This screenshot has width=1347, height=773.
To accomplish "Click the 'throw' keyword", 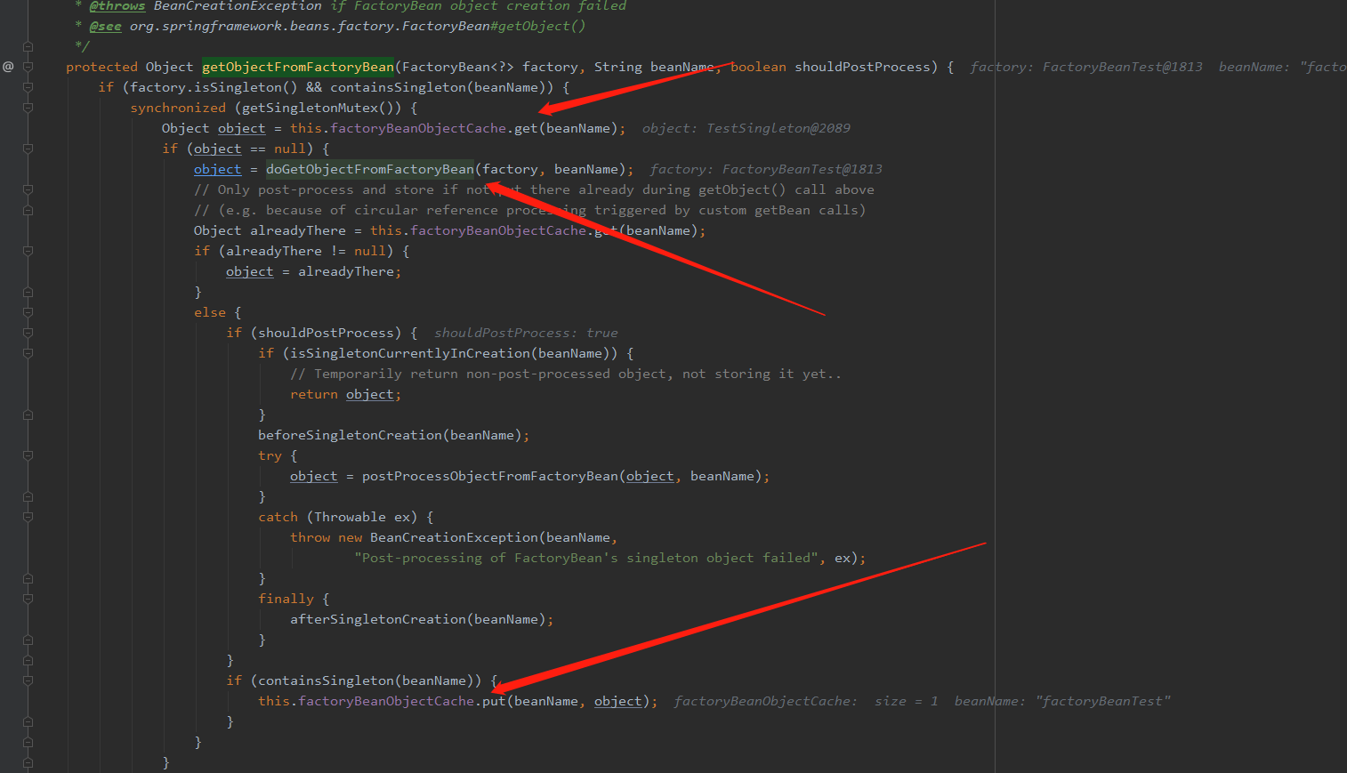I will tap(310, 537).
